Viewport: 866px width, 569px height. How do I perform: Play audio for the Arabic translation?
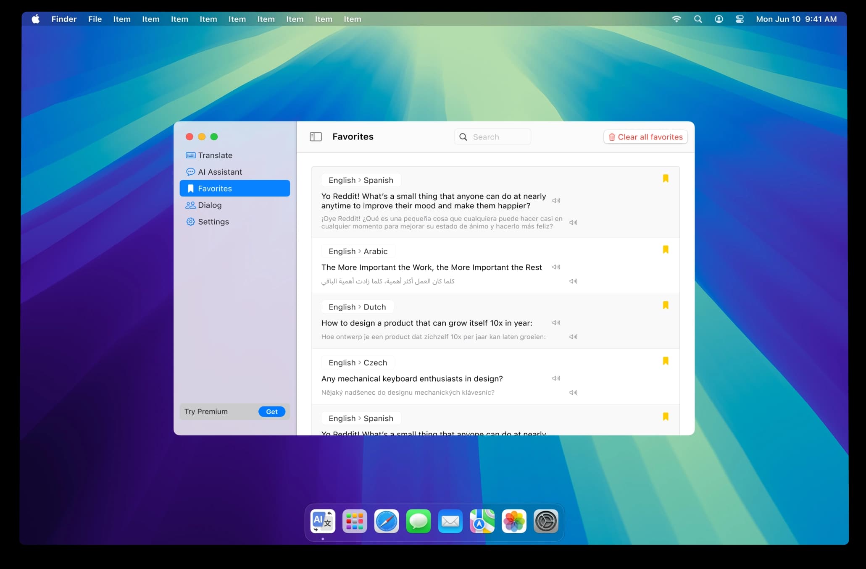(573, 281)
